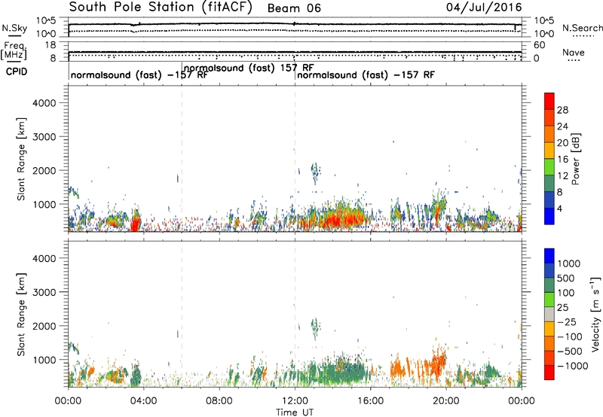Click echo cluster near 2000 km at 13:00, power panel

[315, 172]
